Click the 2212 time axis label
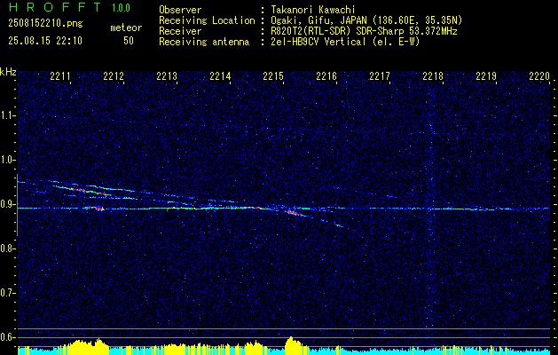The height and width of the screenshot is (355, 558). click(114, 75)
